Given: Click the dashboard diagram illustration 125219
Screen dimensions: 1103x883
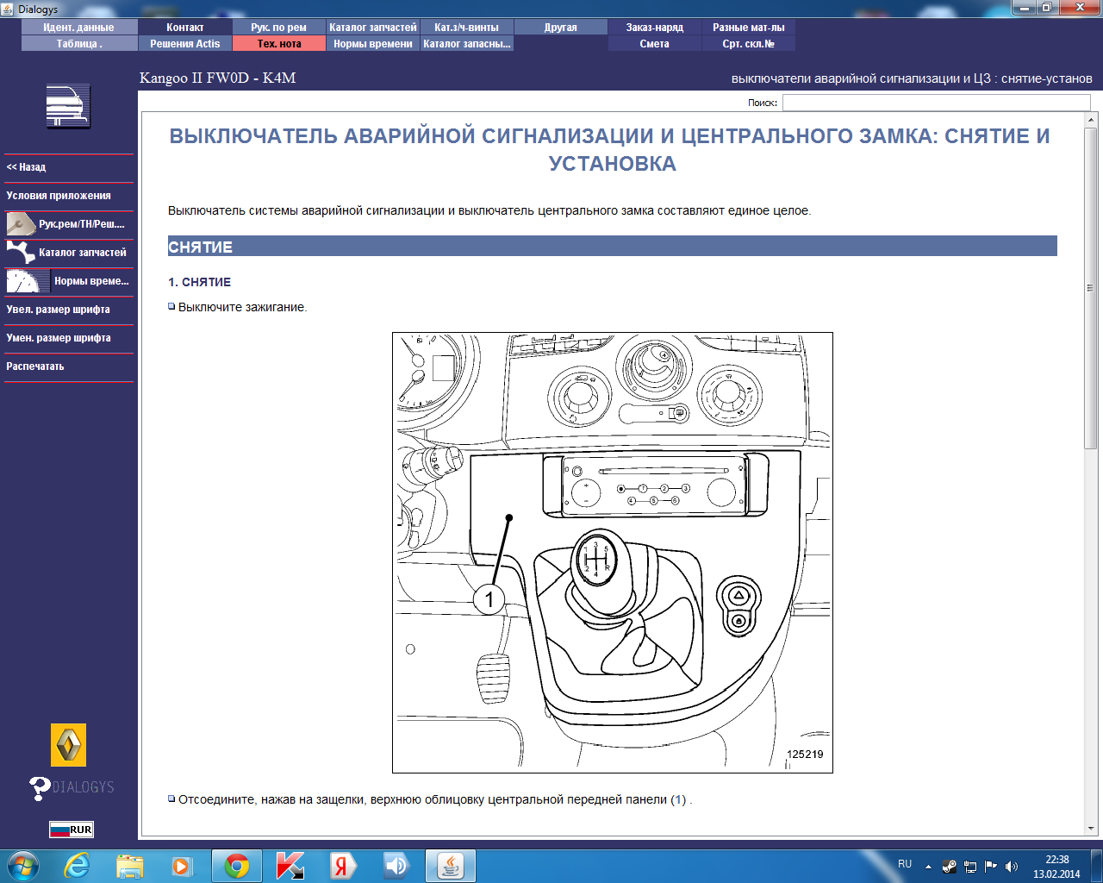Looking at the screenshot, I should point(613,553).
